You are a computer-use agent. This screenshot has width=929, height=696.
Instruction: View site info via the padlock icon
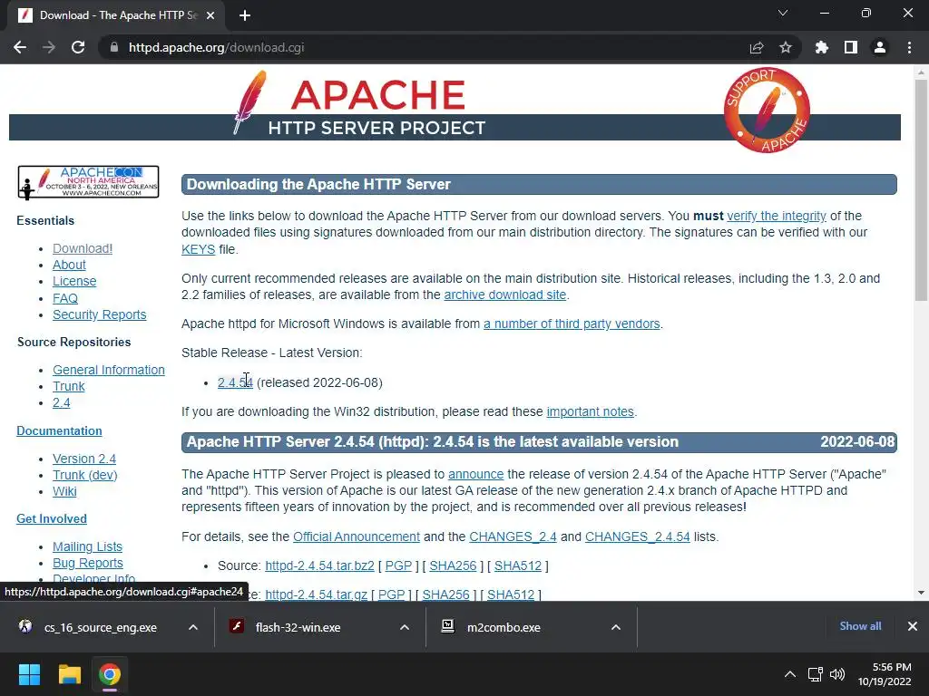pyautogui.click(x=113, y=47)
